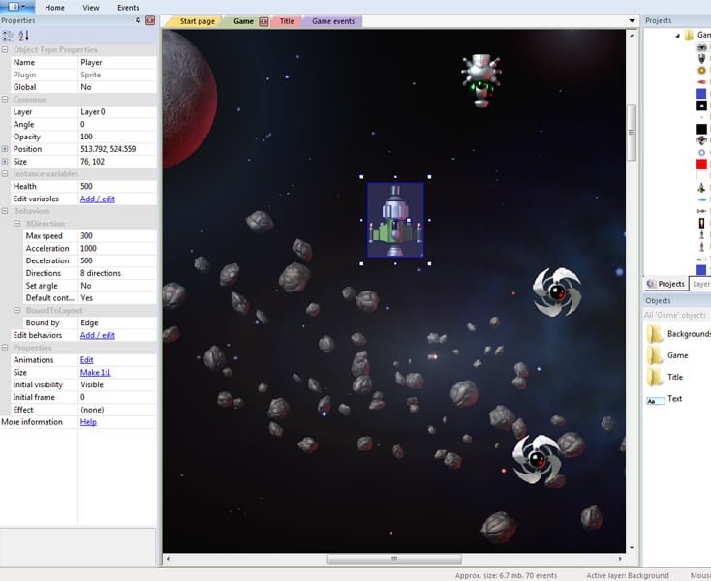The height and width of the screenshot is (581, 711).
Task: Collapse the Object Type Properties section
Action: click(x=5, y=49)
